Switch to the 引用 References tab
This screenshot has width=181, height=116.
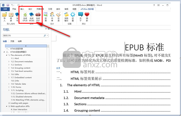50,9
